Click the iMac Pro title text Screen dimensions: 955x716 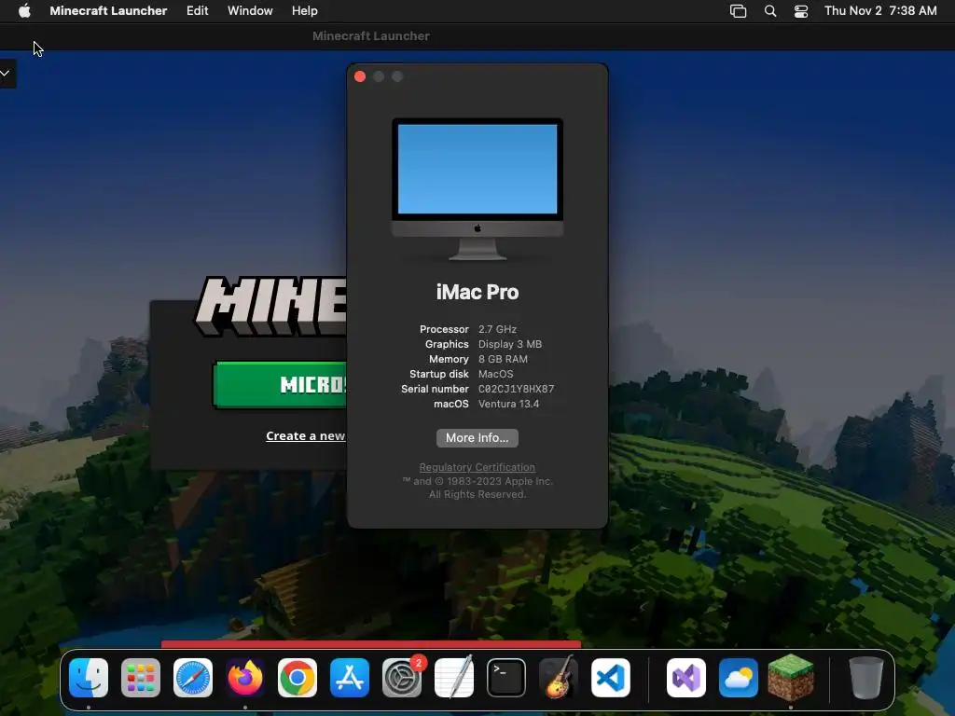(477, 292)
